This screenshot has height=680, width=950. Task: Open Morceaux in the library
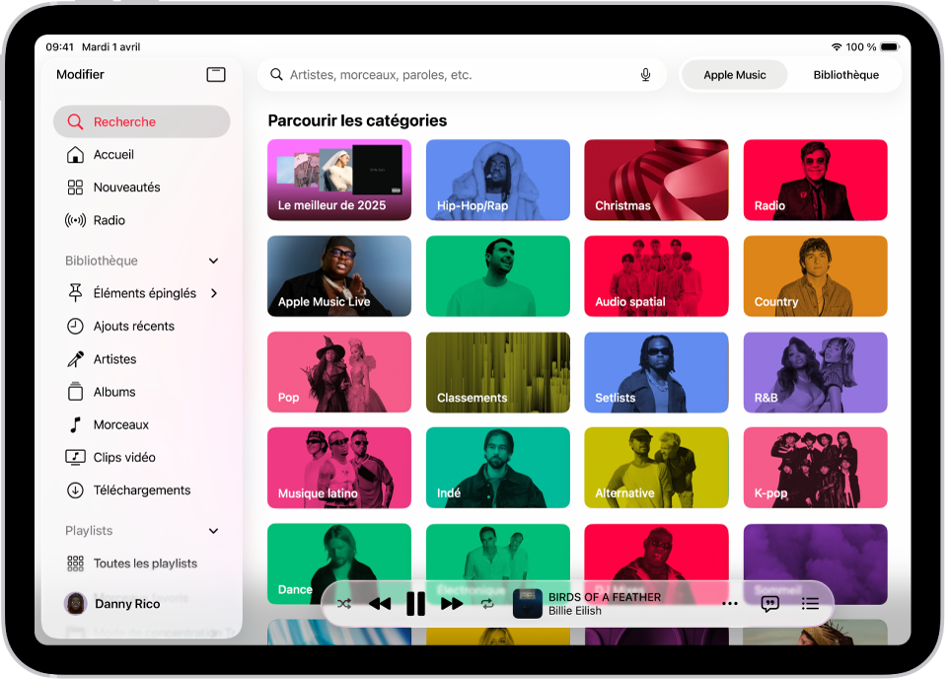pyautogui.click(x=142, y=424)
